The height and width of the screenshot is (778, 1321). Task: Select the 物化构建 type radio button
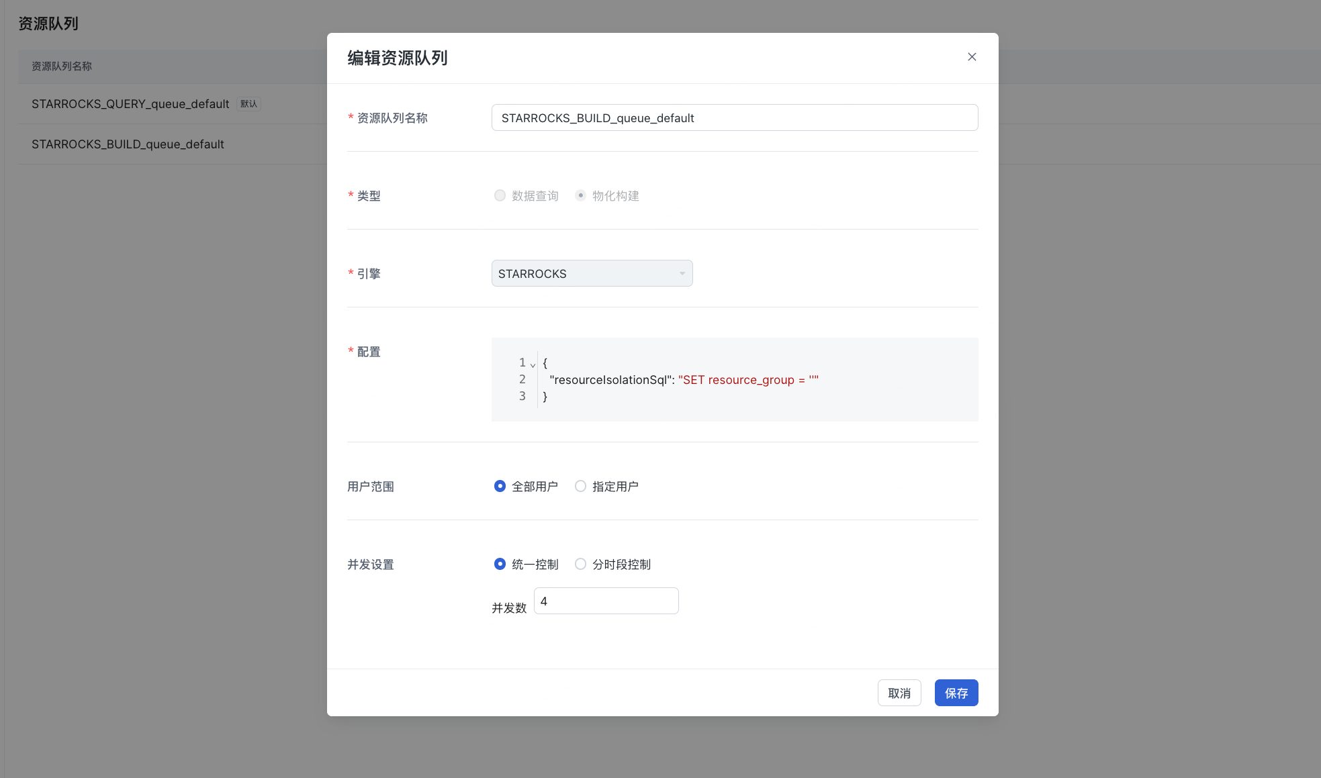[x=580, y=195]
